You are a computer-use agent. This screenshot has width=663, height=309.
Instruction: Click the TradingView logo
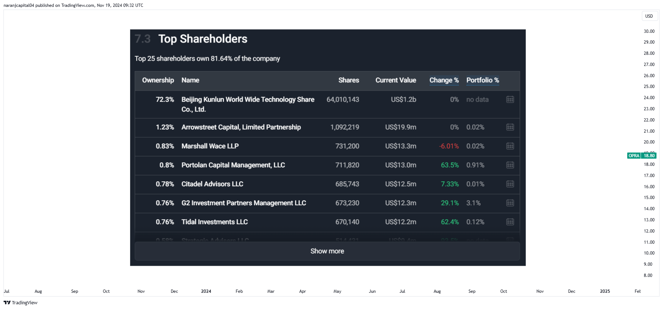[21, 303]
